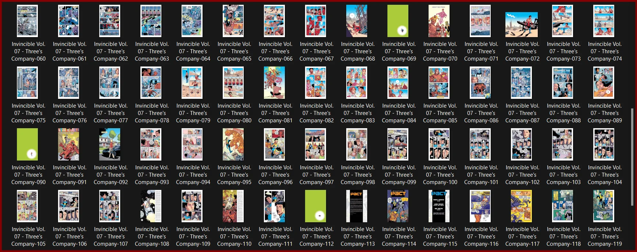The height and width of the screenshot is (252, 637).
Task: Select the green cover thumbnail Three's Company-069
Action: 398,21
